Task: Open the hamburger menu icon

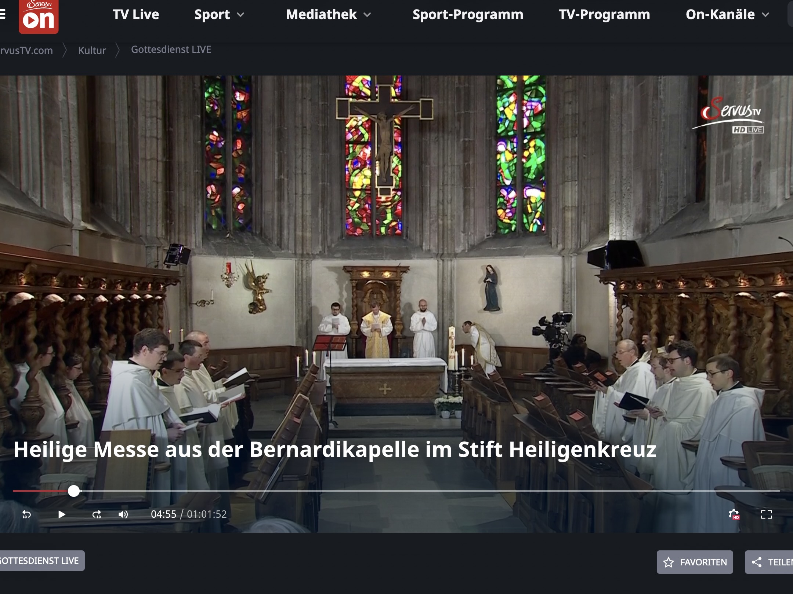Action: point(2,14)
